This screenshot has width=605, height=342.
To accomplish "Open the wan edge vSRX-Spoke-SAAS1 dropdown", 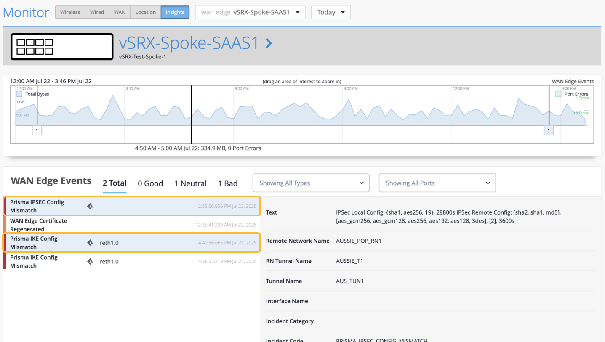I will coord(250,12).
